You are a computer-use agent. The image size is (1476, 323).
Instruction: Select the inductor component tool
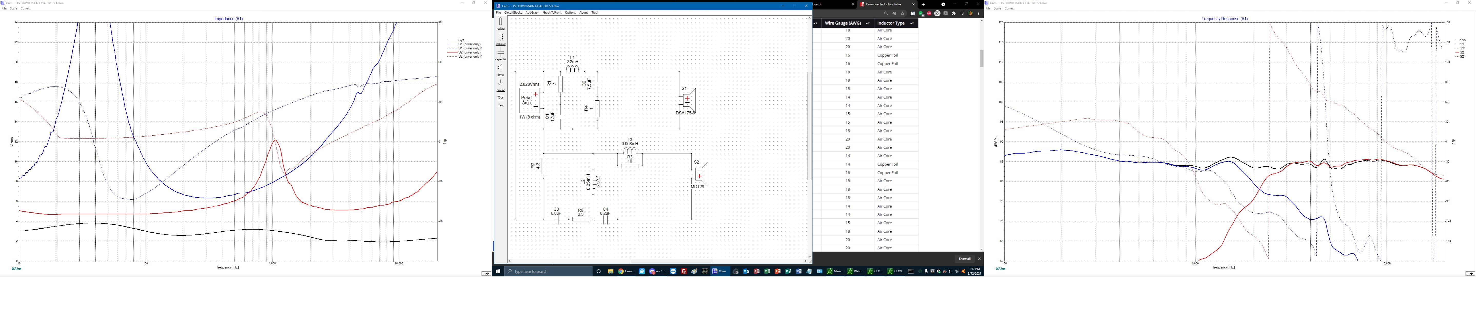[500, 39]
